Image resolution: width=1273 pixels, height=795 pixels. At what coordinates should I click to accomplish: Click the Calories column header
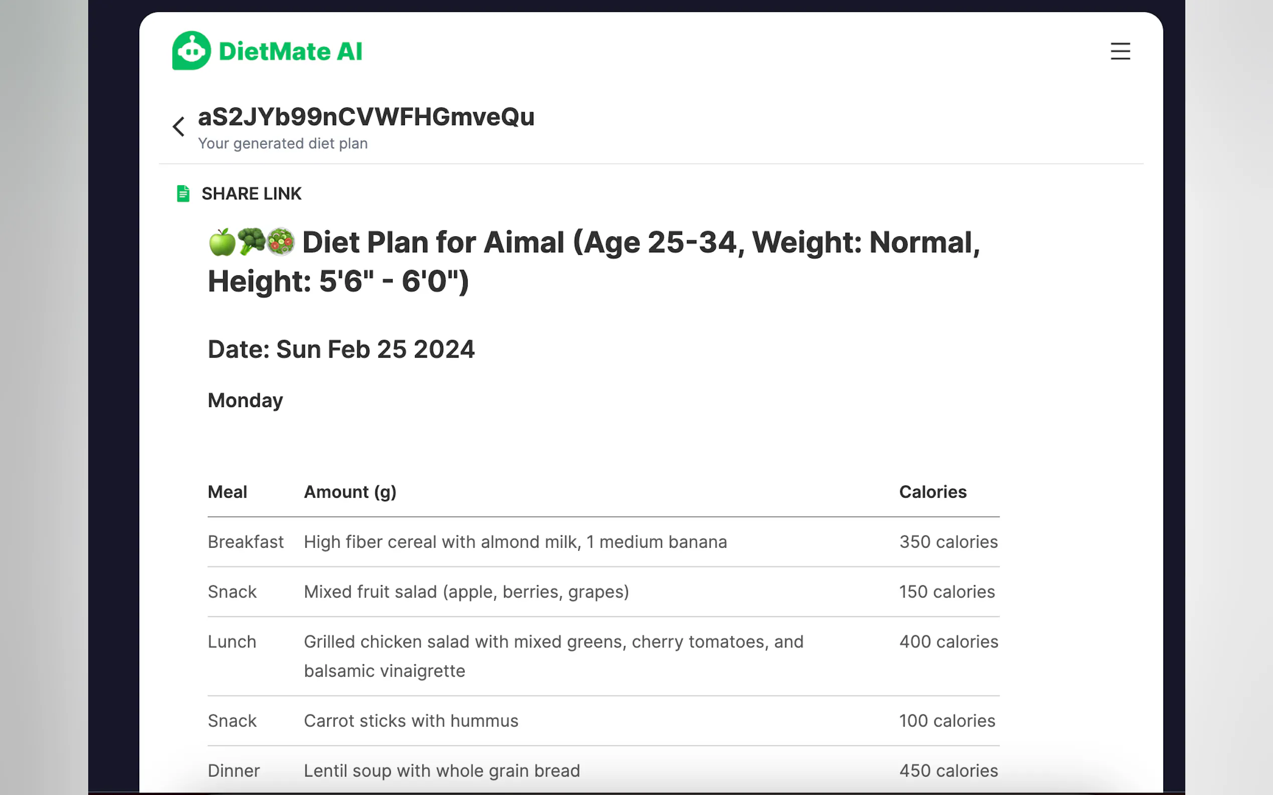(x=932, y=492)
